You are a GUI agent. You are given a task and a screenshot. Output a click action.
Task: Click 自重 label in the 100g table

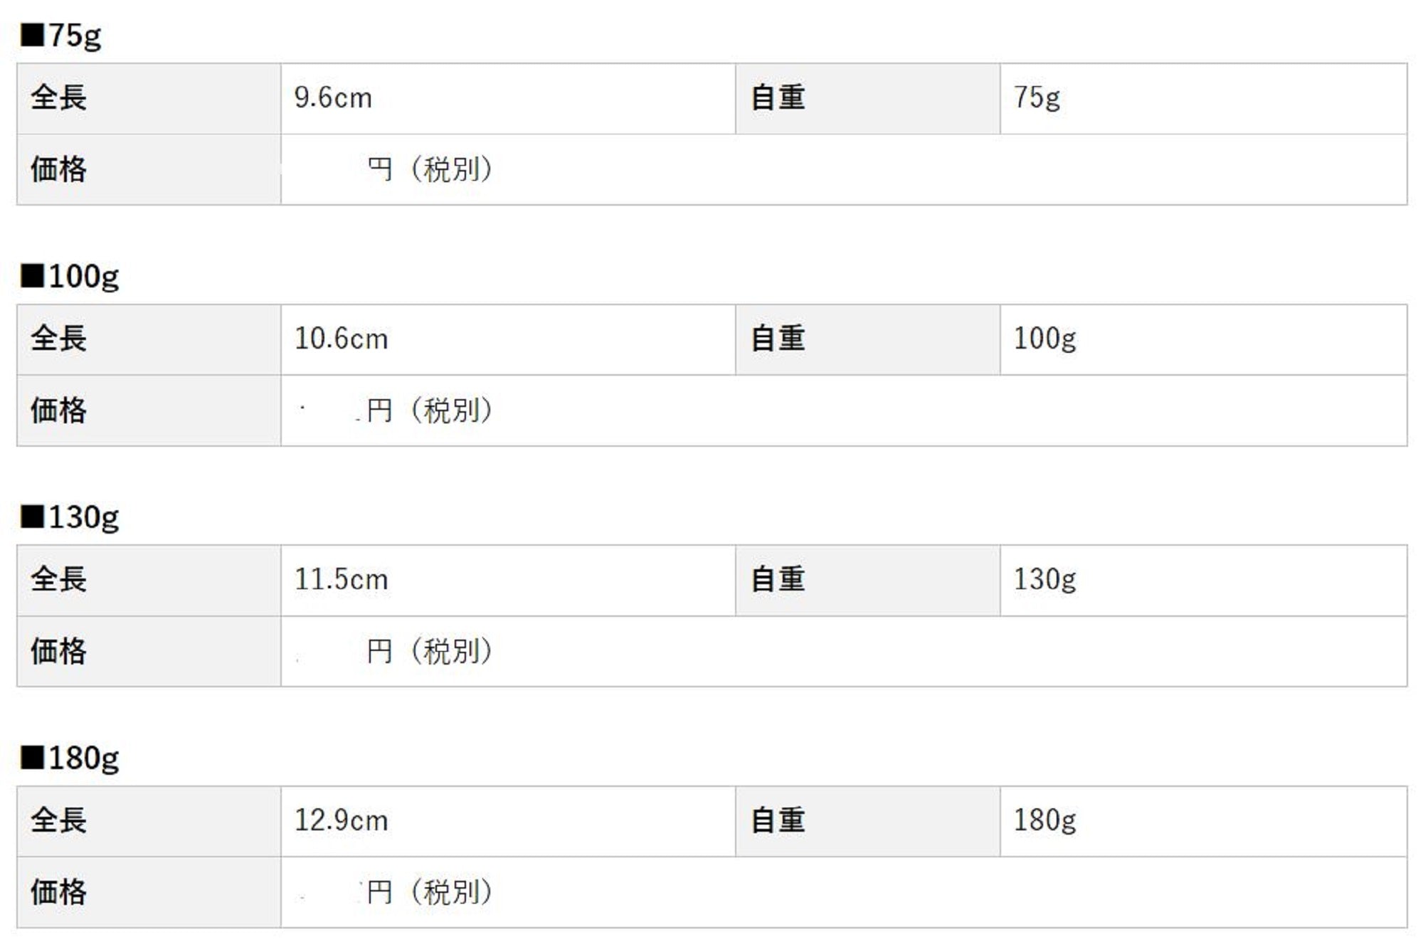point(778,339)
